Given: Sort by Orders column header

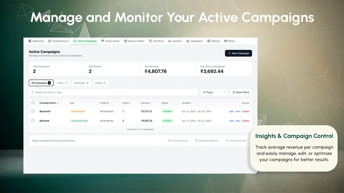Looking at the screenshot, I should (127, 103).
